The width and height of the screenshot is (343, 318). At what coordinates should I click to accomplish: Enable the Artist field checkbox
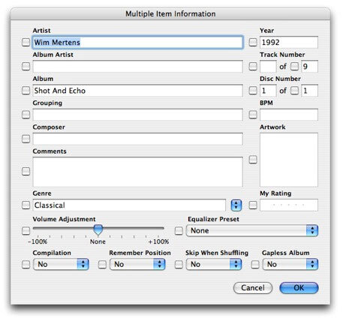26,42
